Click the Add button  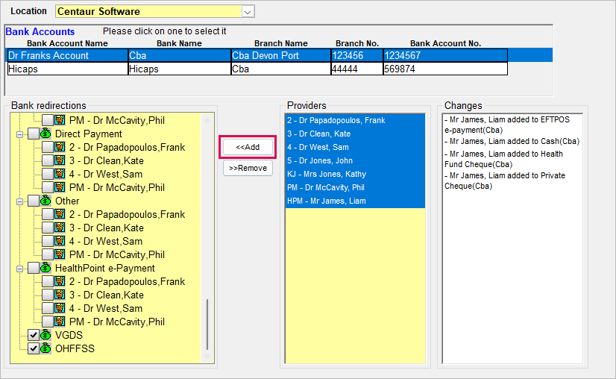tap(248, 147)
